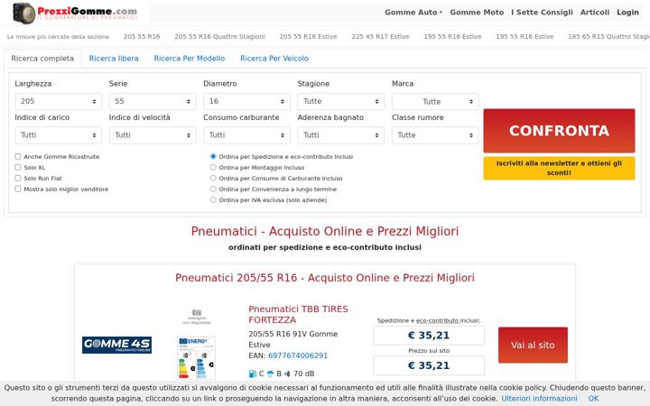The width and height of the screenshot is (650, 406).
Task: Open the Classe rumore dropdown
Action: coord(435,135)
